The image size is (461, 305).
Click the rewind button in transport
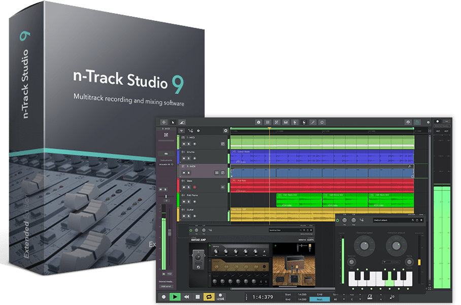point(186,297)
